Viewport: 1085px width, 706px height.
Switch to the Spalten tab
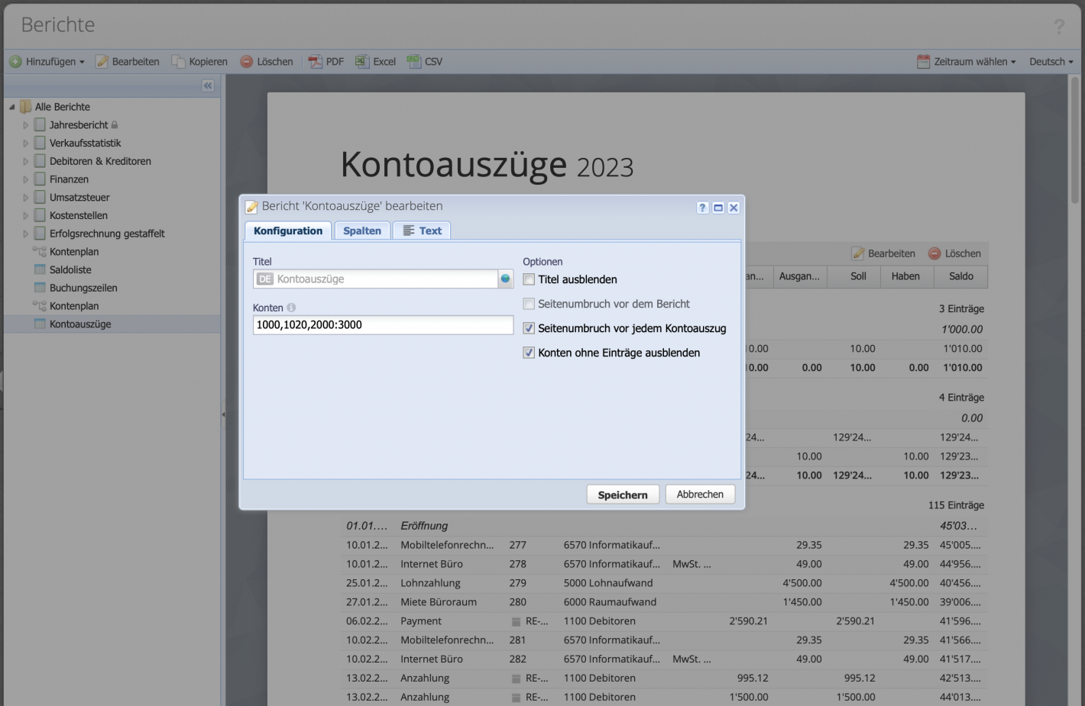(361, 230)
